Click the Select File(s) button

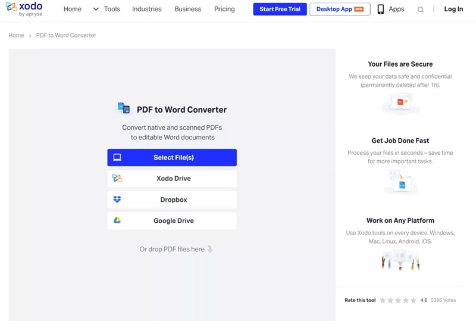(172, 157)
